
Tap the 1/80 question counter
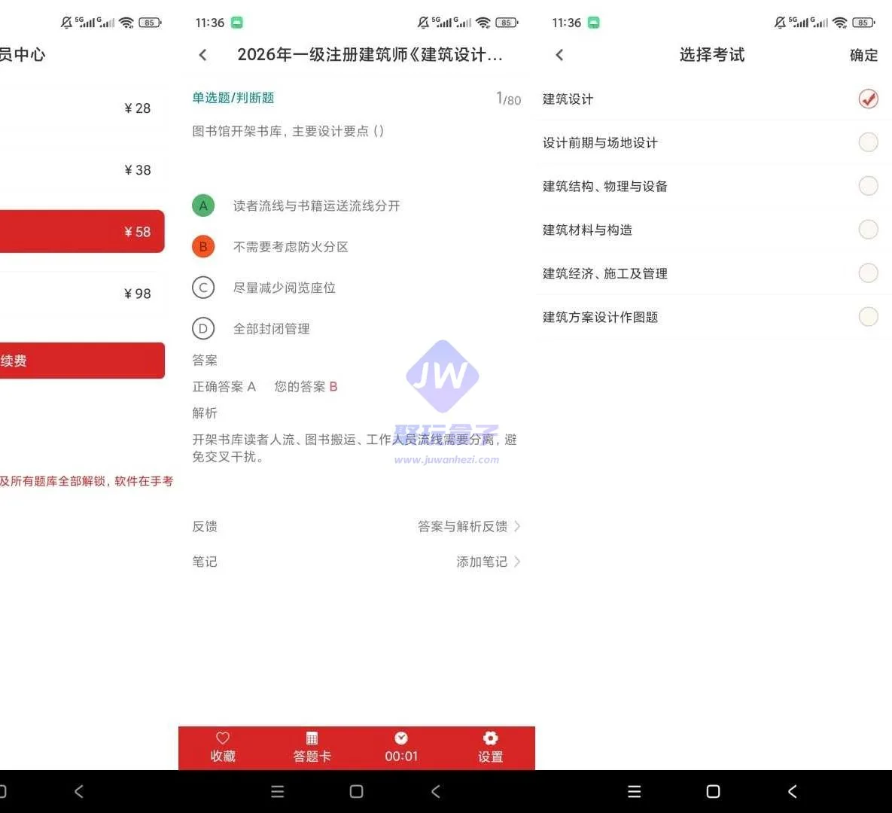[509, 99]
